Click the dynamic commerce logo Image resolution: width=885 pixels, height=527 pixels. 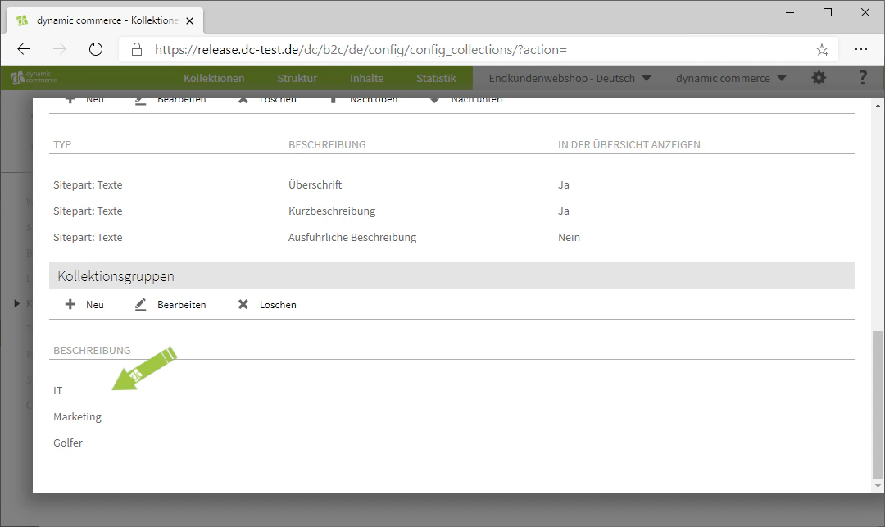[34, 77]
